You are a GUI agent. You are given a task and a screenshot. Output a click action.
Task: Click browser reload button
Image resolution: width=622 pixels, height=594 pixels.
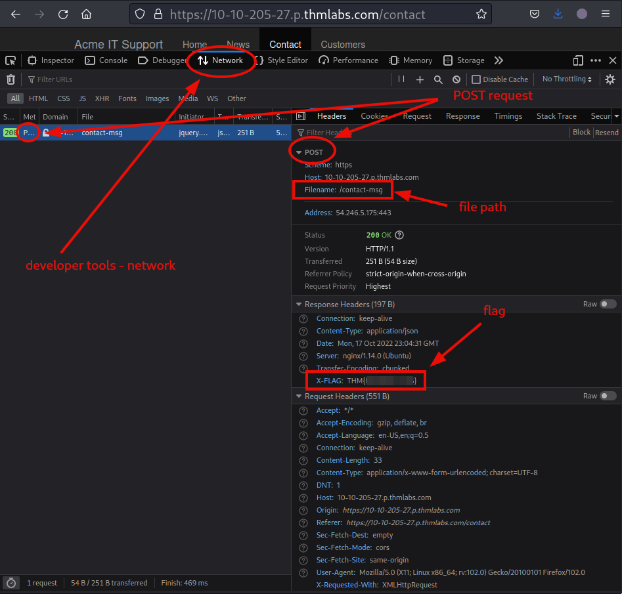pos(63,14)
